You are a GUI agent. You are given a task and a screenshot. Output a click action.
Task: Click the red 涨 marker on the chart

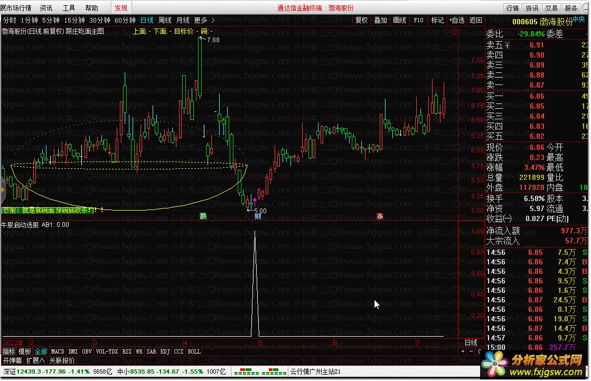point(380,216)
